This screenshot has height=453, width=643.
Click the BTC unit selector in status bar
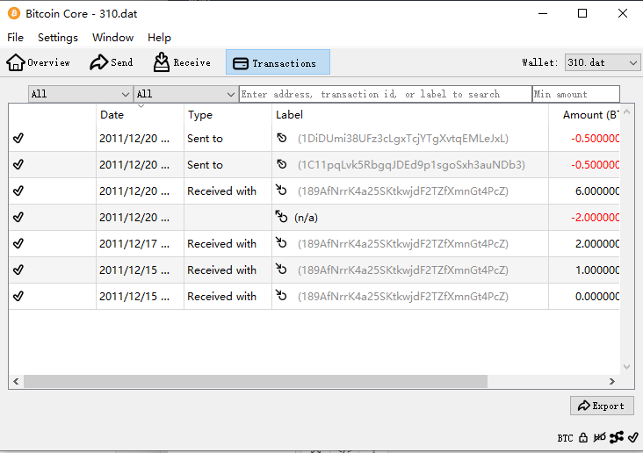(x=565, y=438)
